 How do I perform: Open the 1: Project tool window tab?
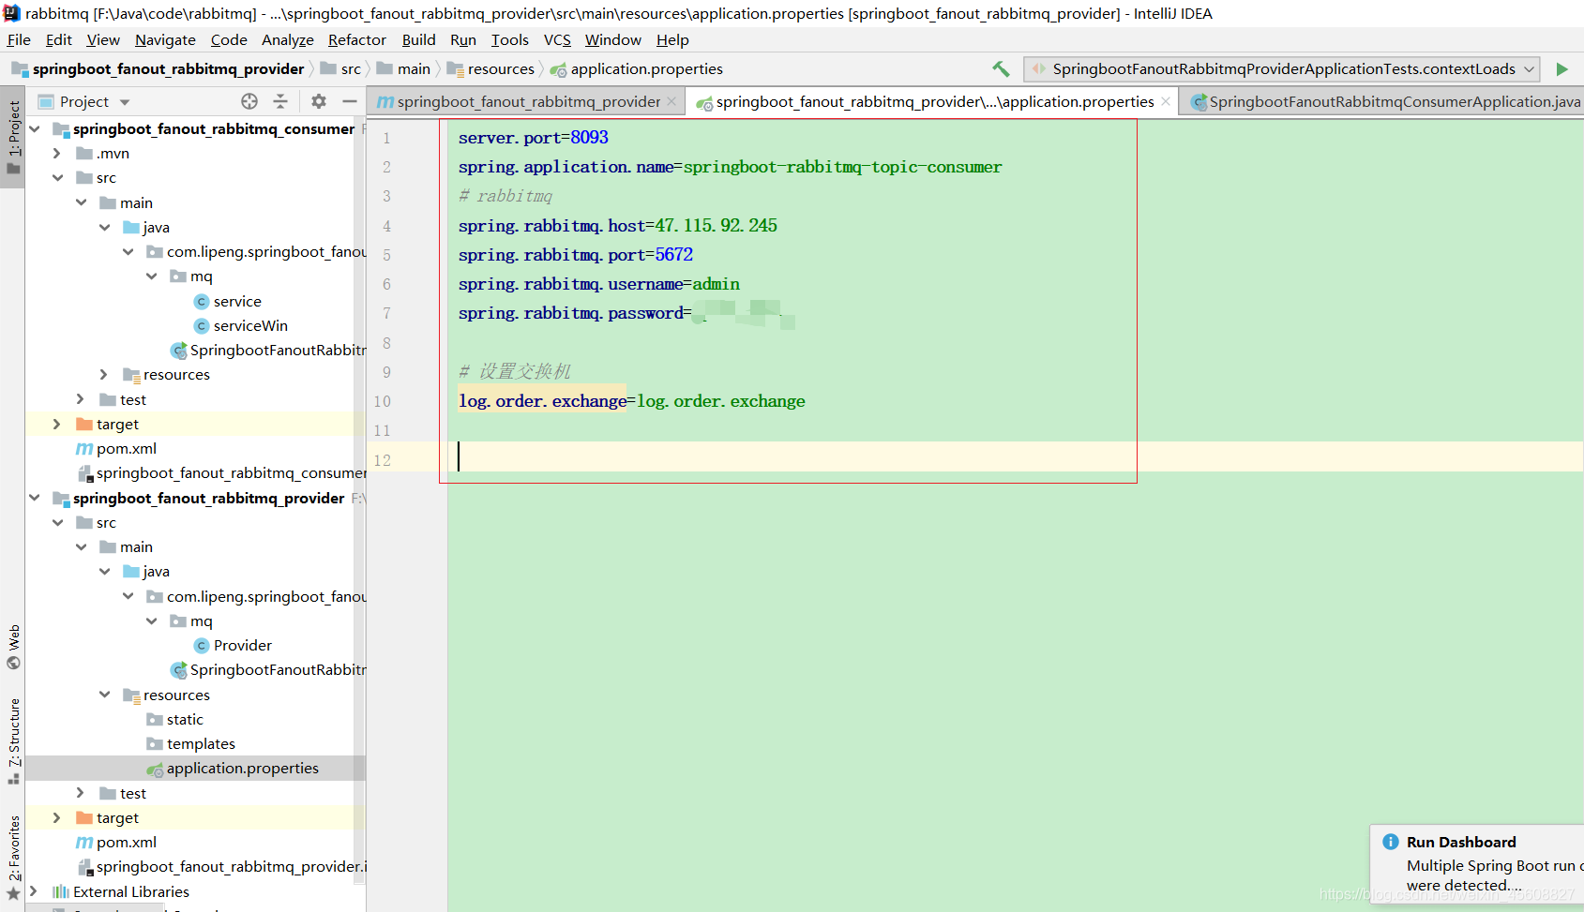click(13, 138)
